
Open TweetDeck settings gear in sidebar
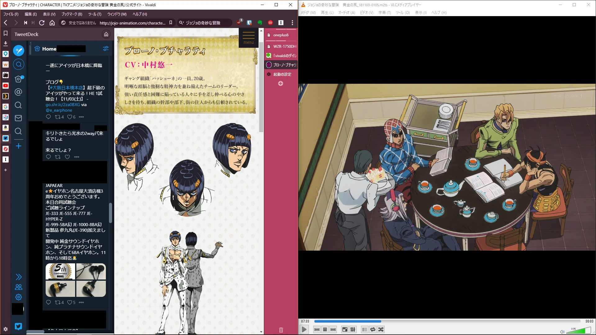[x=19, y=297]
